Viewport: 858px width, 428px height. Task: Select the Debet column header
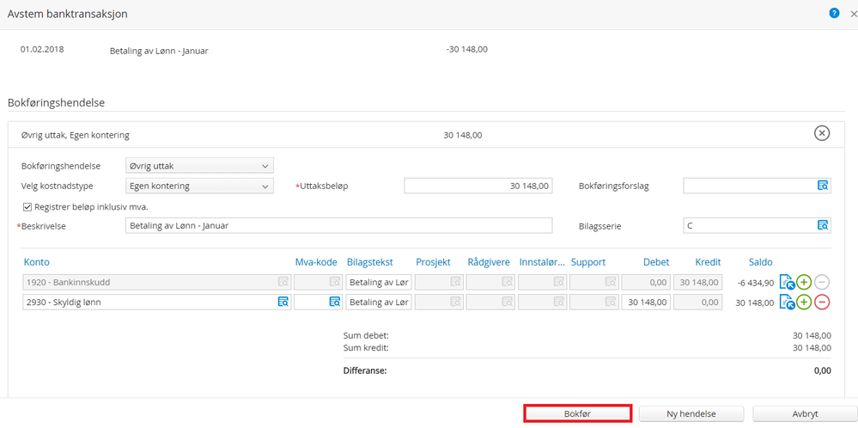coord(655,262)
